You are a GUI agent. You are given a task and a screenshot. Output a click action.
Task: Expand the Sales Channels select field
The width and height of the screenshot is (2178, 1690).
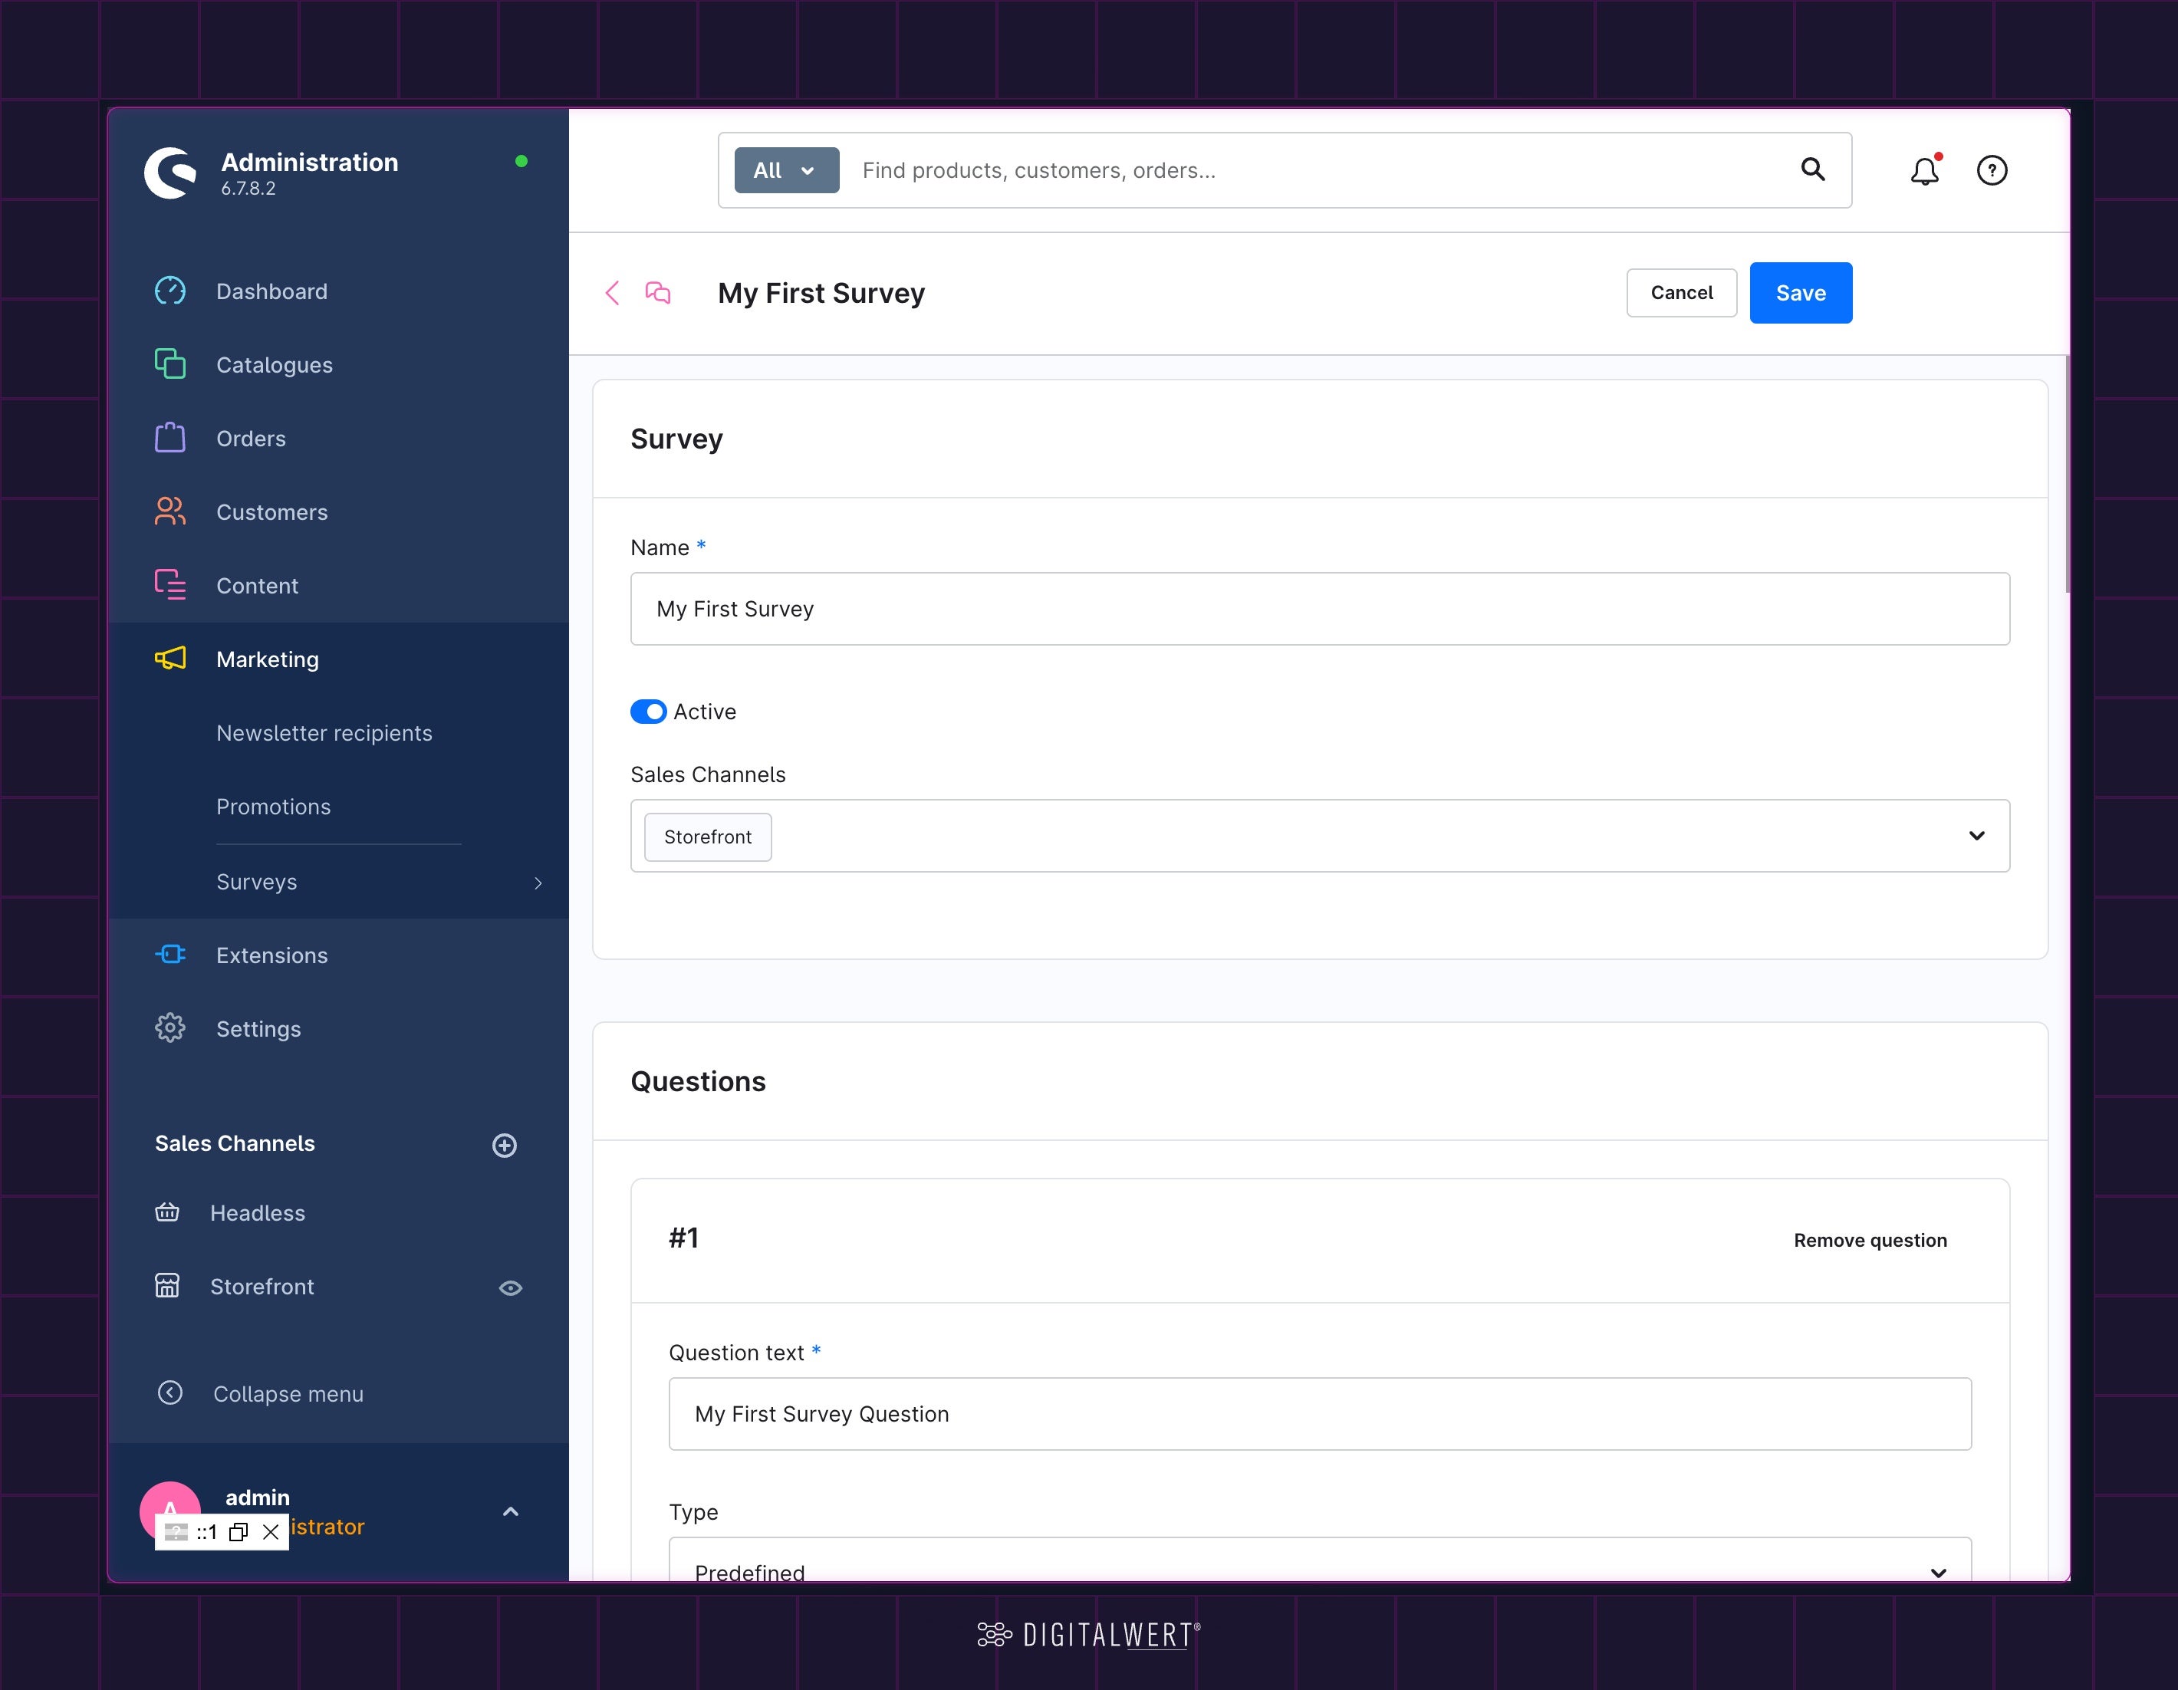tap(1321, 836)
